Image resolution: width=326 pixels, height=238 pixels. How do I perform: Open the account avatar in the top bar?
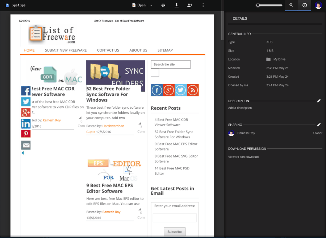point(318,5)
